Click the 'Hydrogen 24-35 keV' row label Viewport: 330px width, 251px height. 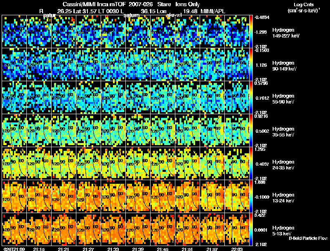point(283,165)
